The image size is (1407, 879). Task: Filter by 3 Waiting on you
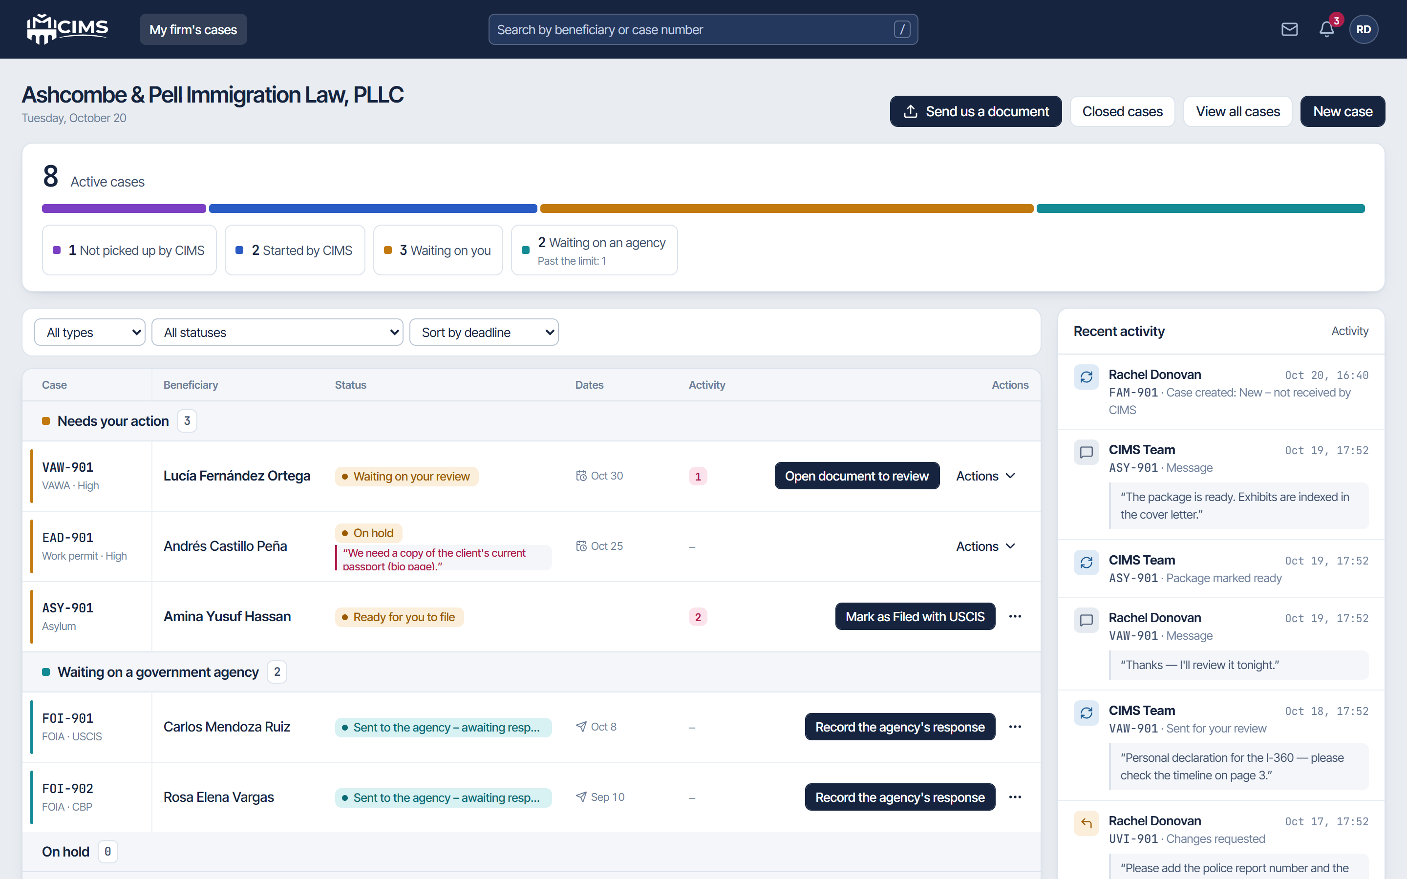pos(438,250)
